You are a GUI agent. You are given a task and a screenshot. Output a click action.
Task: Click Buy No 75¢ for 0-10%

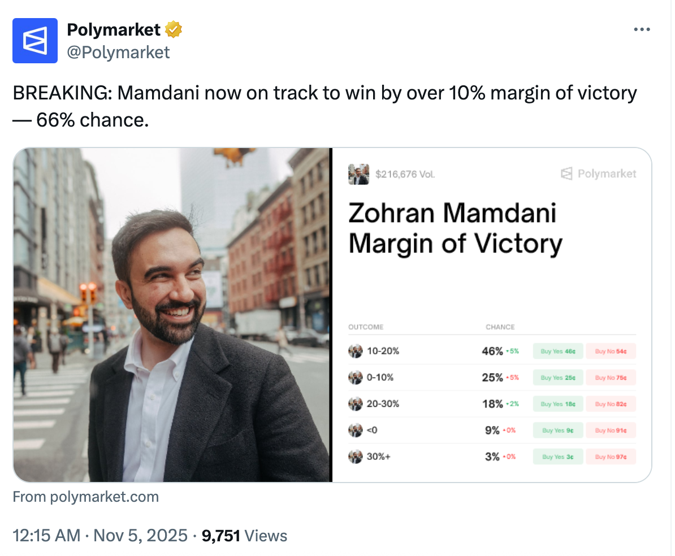(611, 377)
